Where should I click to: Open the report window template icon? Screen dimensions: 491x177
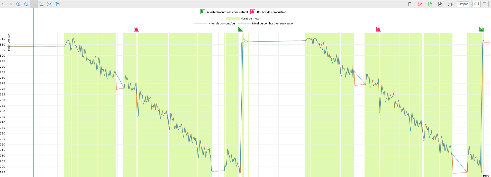(410, 4)
